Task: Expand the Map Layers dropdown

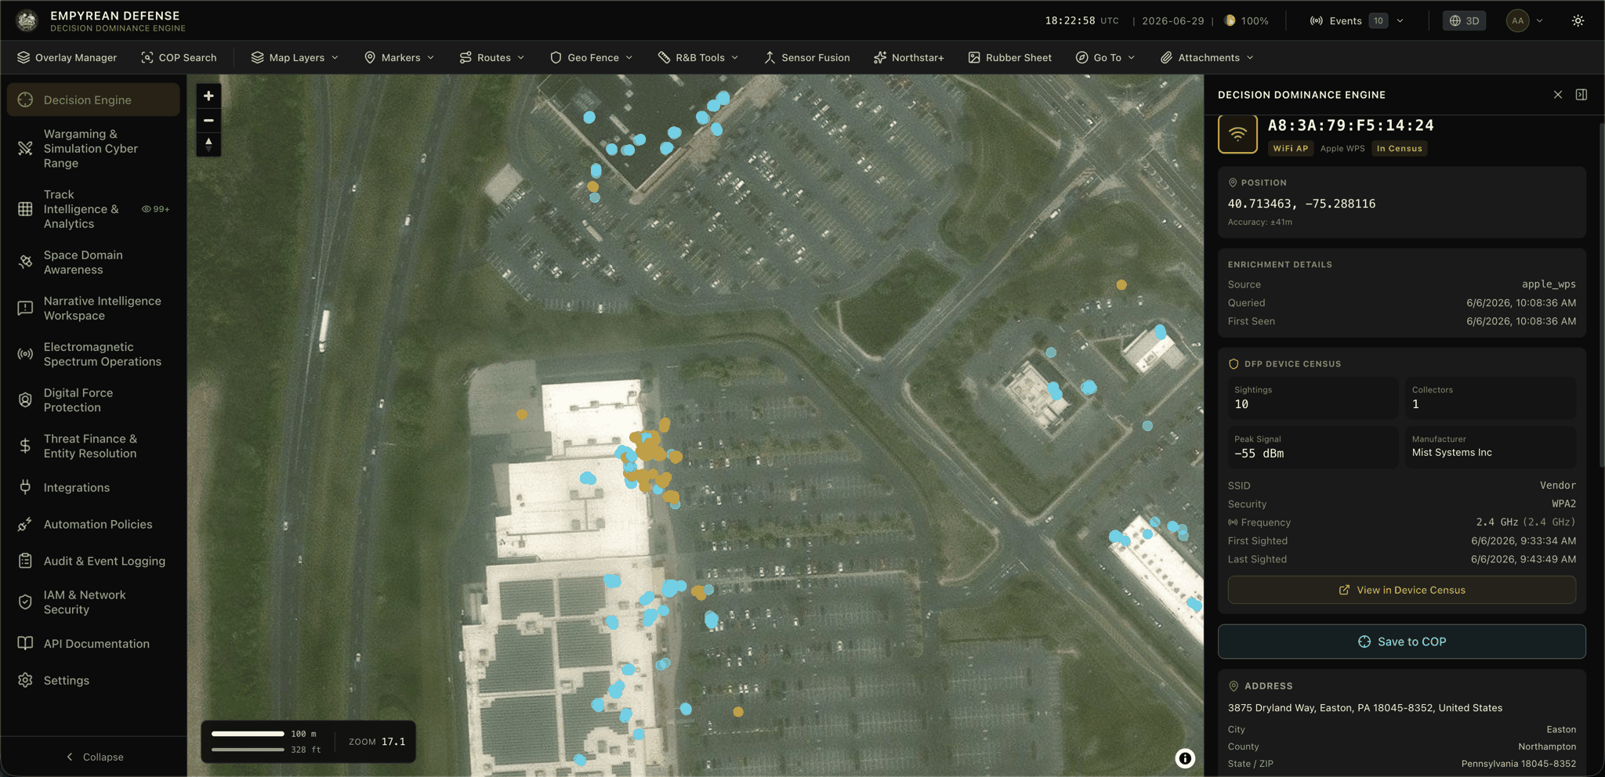Action: [x=295, y=57]
